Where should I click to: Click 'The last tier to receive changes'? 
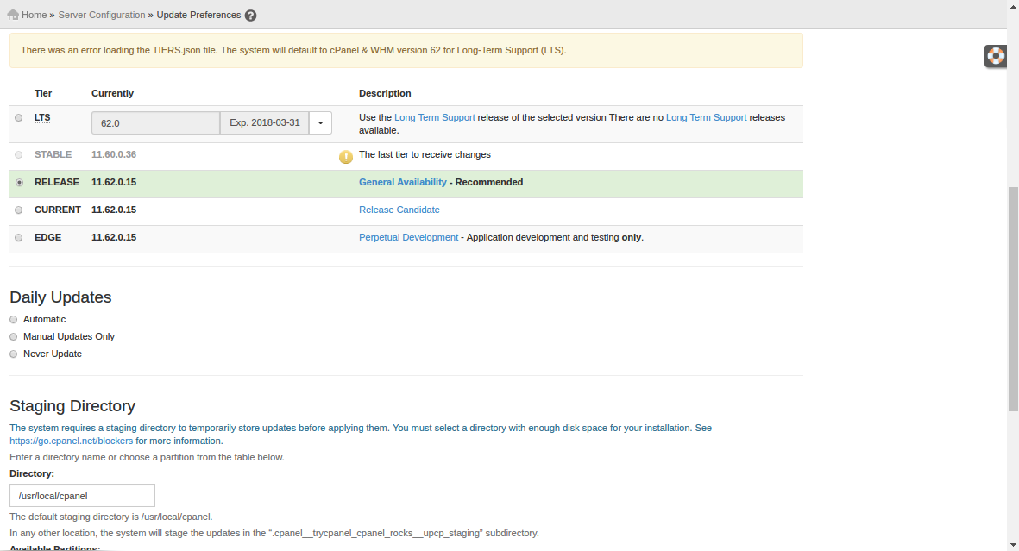pyautogui.click(x=425, y=154)
